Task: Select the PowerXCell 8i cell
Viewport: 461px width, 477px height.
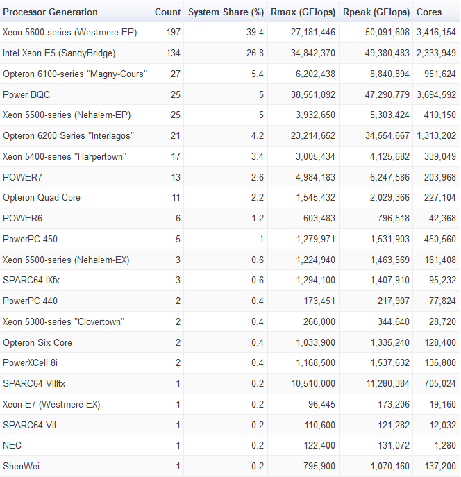Action: [x=30, y=362]
